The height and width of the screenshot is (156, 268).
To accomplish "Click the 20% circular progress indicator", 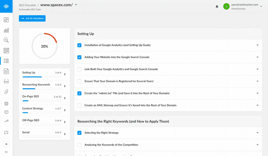I will click(x=45, y=46).
